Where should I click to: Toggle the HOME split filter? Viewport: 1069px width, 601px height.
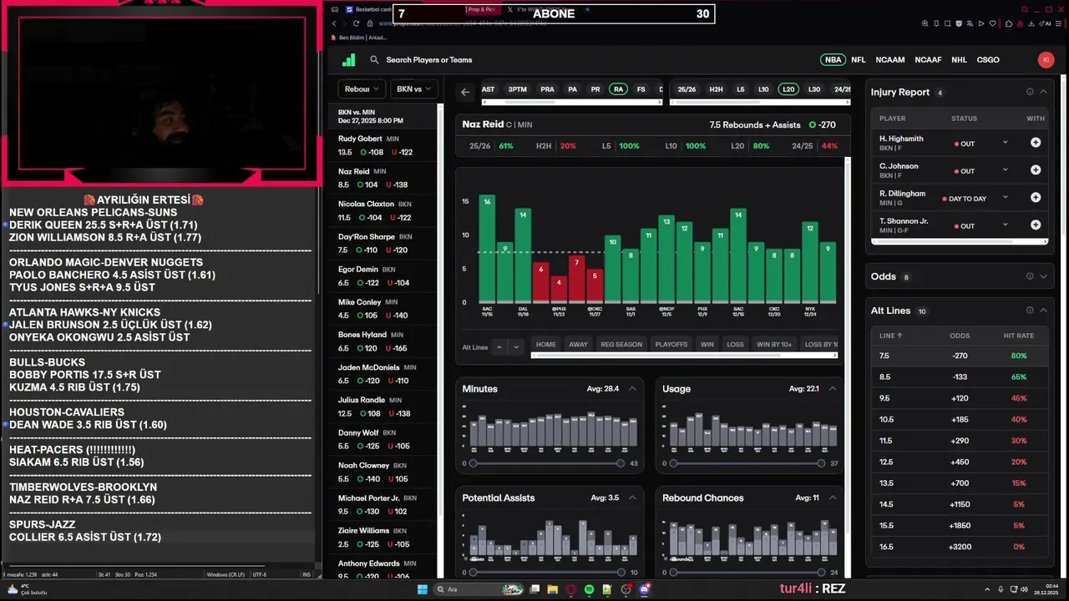point(545,344)
